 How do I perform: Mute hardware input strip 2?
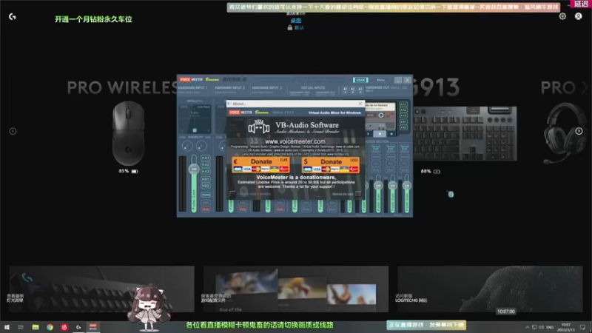point(243,209)
